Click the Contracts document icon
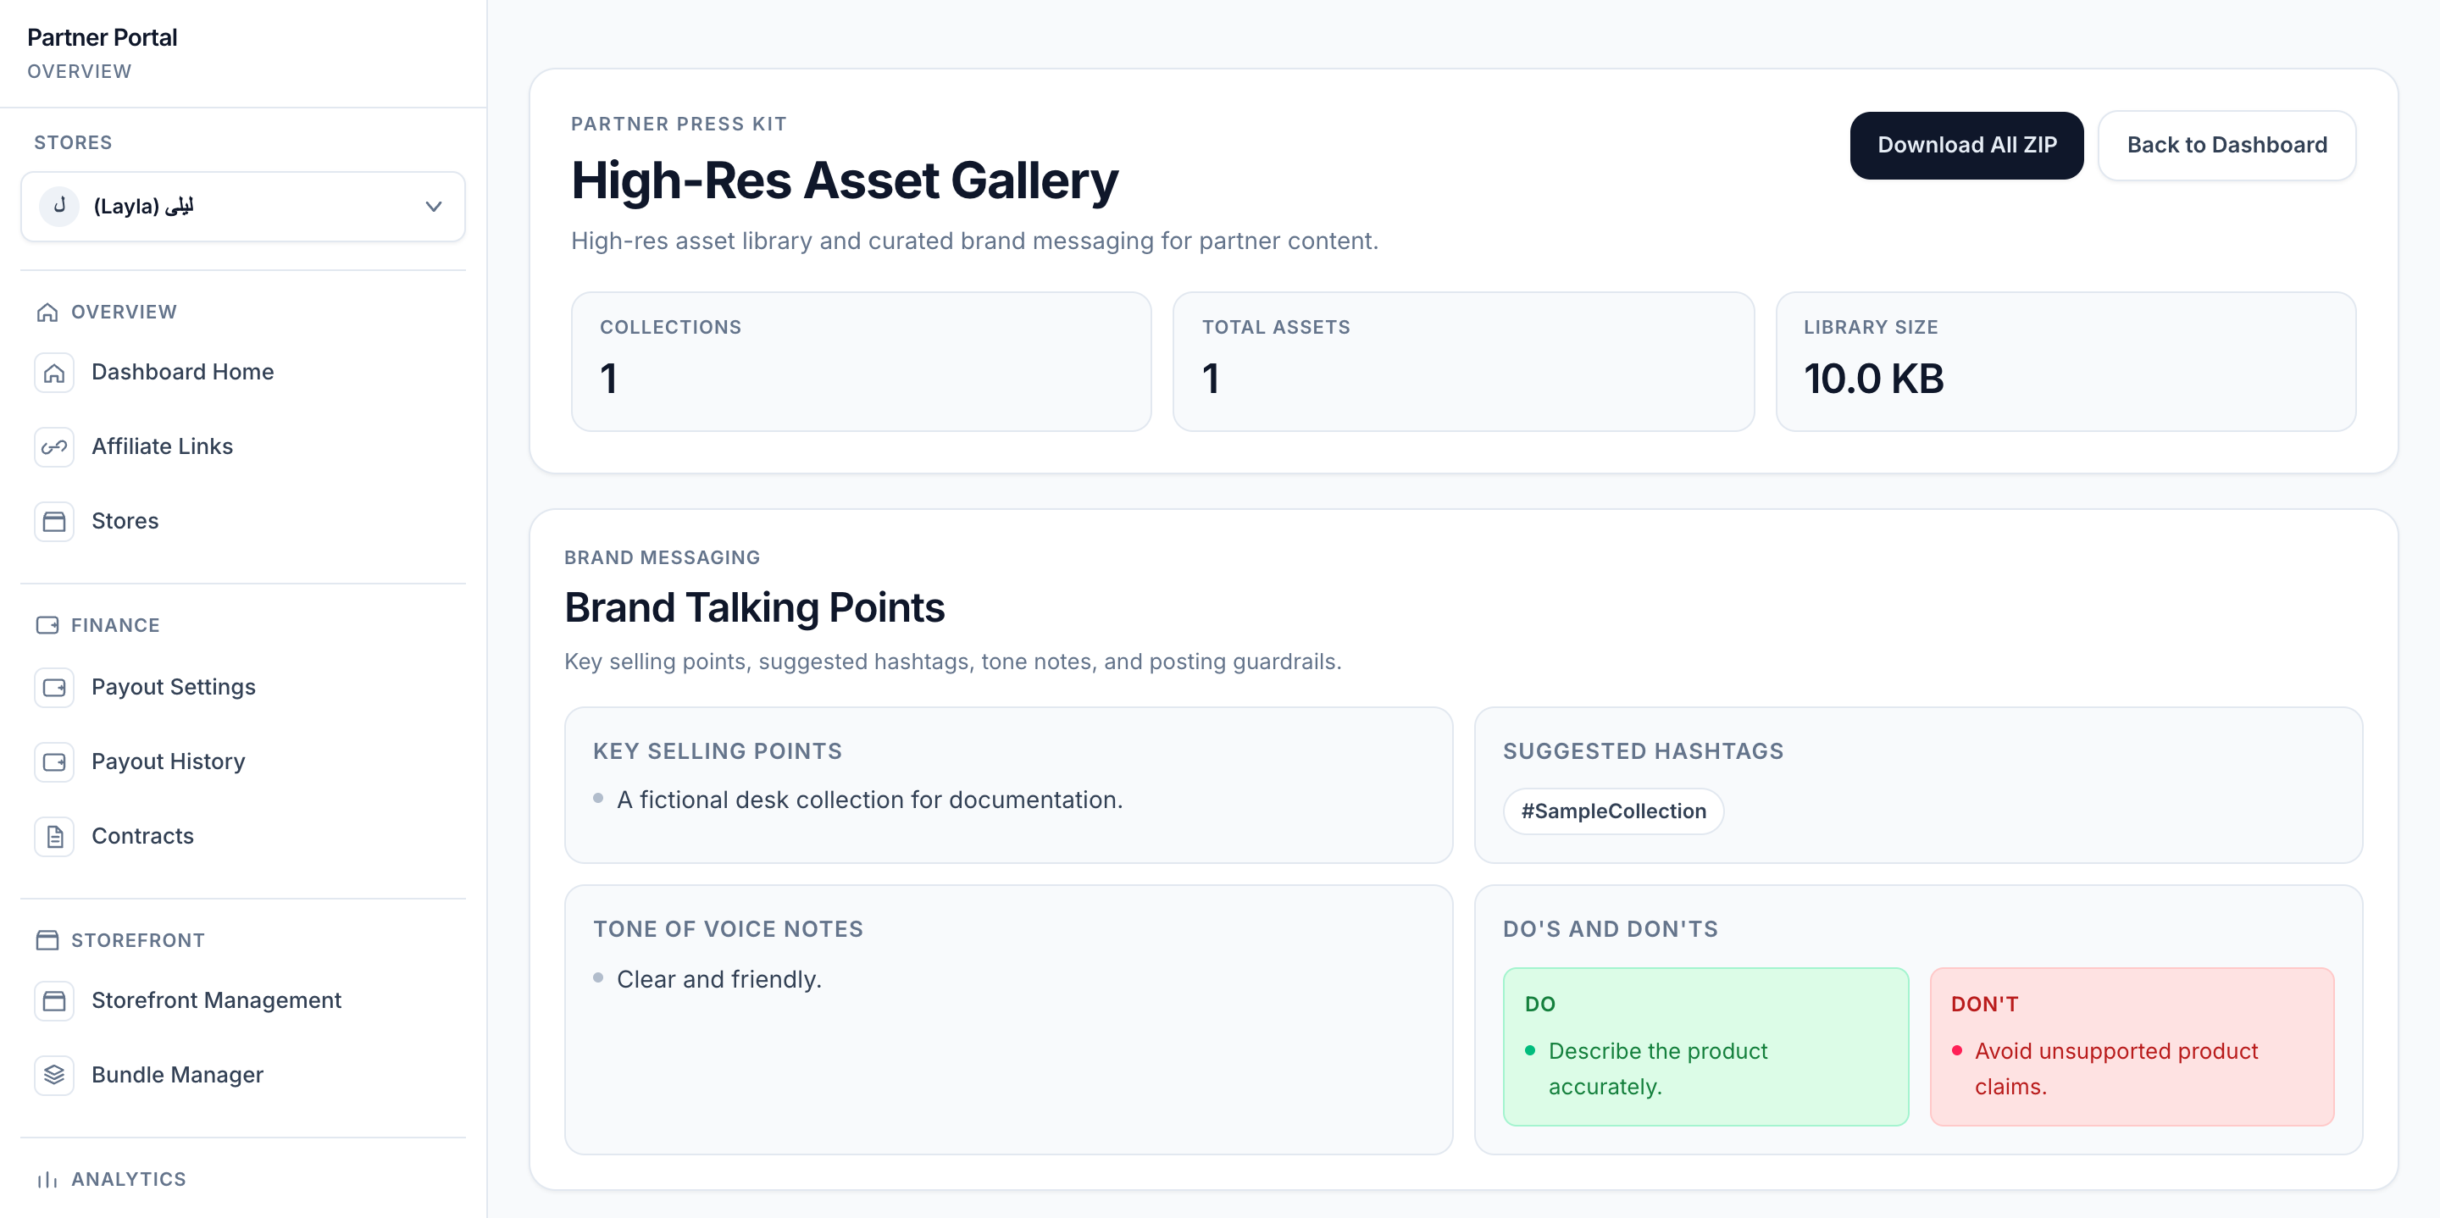This screenshot has height=1218, width=2440. [x=54, y=837]
